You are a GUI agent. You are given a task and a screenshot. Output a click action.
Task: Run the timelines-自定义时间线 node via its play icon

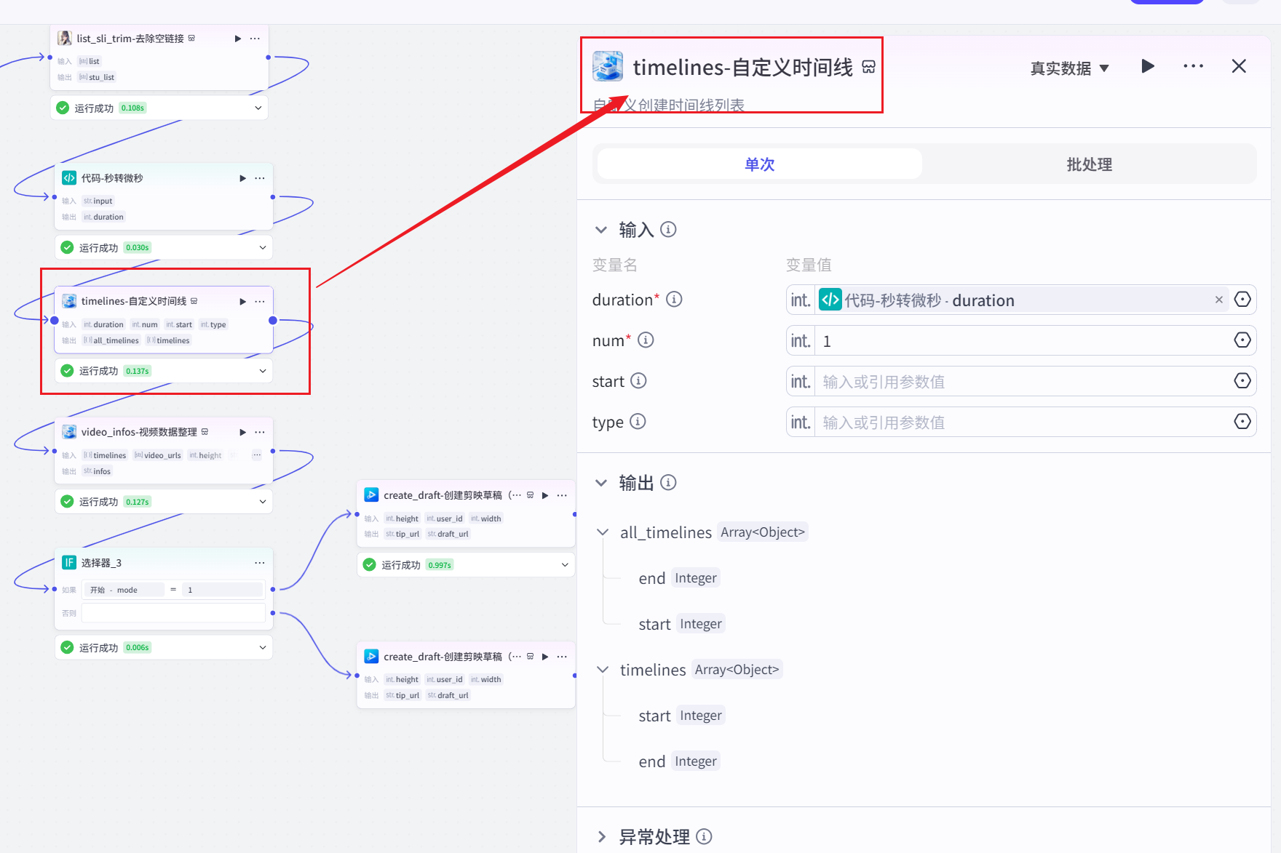coord(242,300)
